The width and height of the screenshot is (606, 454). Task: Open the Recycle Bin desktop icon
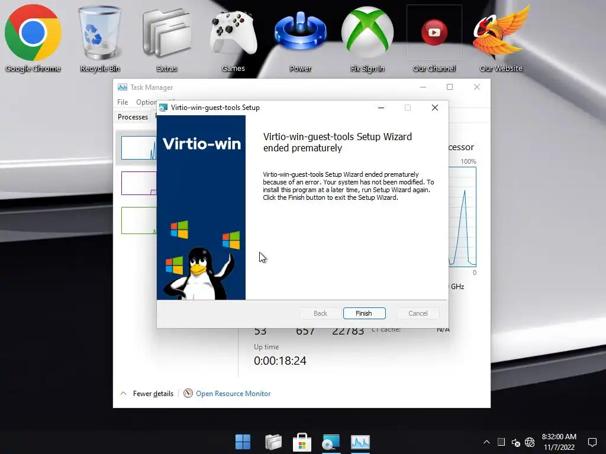tap(100, 38)
